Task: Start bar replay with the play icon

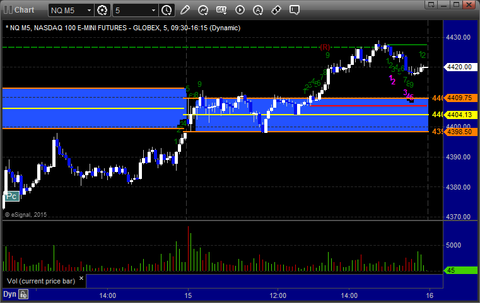Action: pos(240,10)
